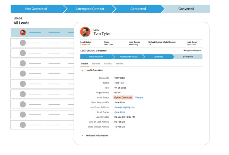Click the Open - Contacted status badge

[123, 97]
